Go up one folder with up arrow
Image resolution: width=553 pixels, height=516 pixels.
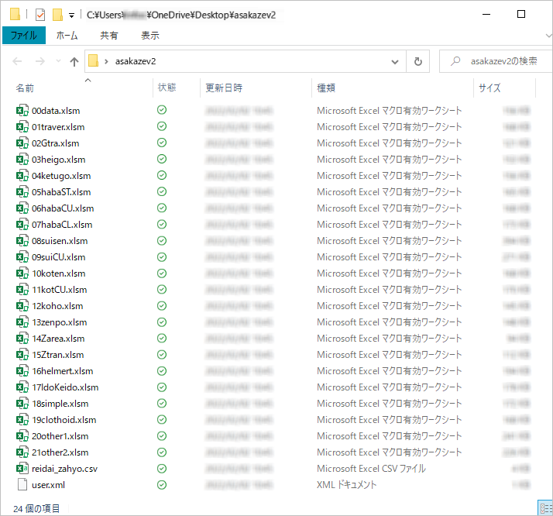click(74, 61)
